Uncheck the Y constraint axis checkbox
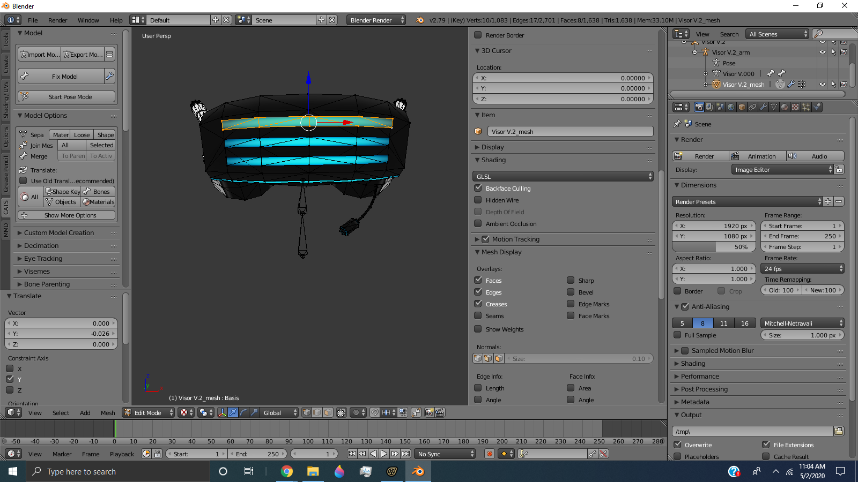This screenshot has width=858, height=482. point(10,379)
